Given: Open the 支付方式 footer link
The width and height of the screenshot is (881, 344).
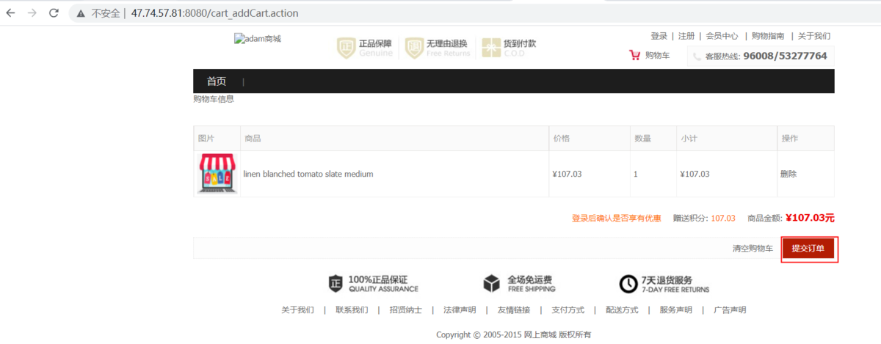Looking at the screenshot, I should 568,310.
